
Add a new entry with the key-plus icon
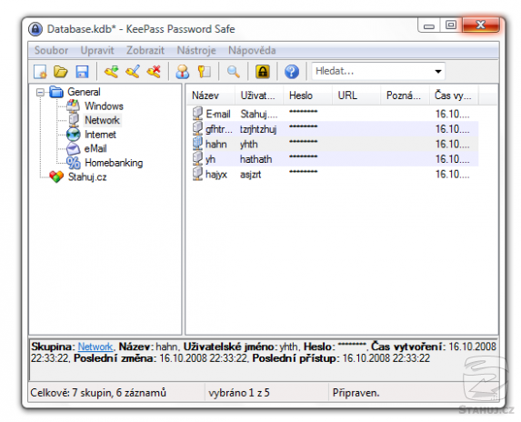coord(111,72)
